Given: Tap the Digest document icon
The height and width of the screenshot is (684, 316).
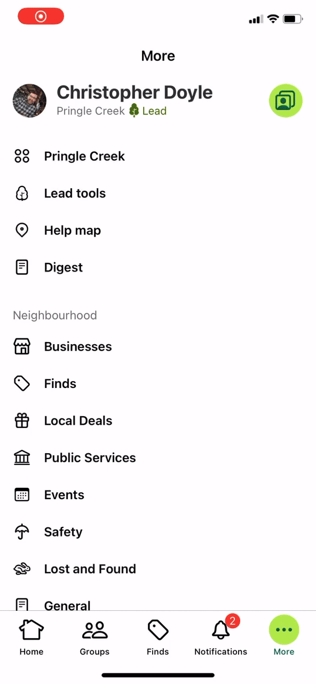Looking at the screenshot, I should pyautogui.click(x=22, y=267).
